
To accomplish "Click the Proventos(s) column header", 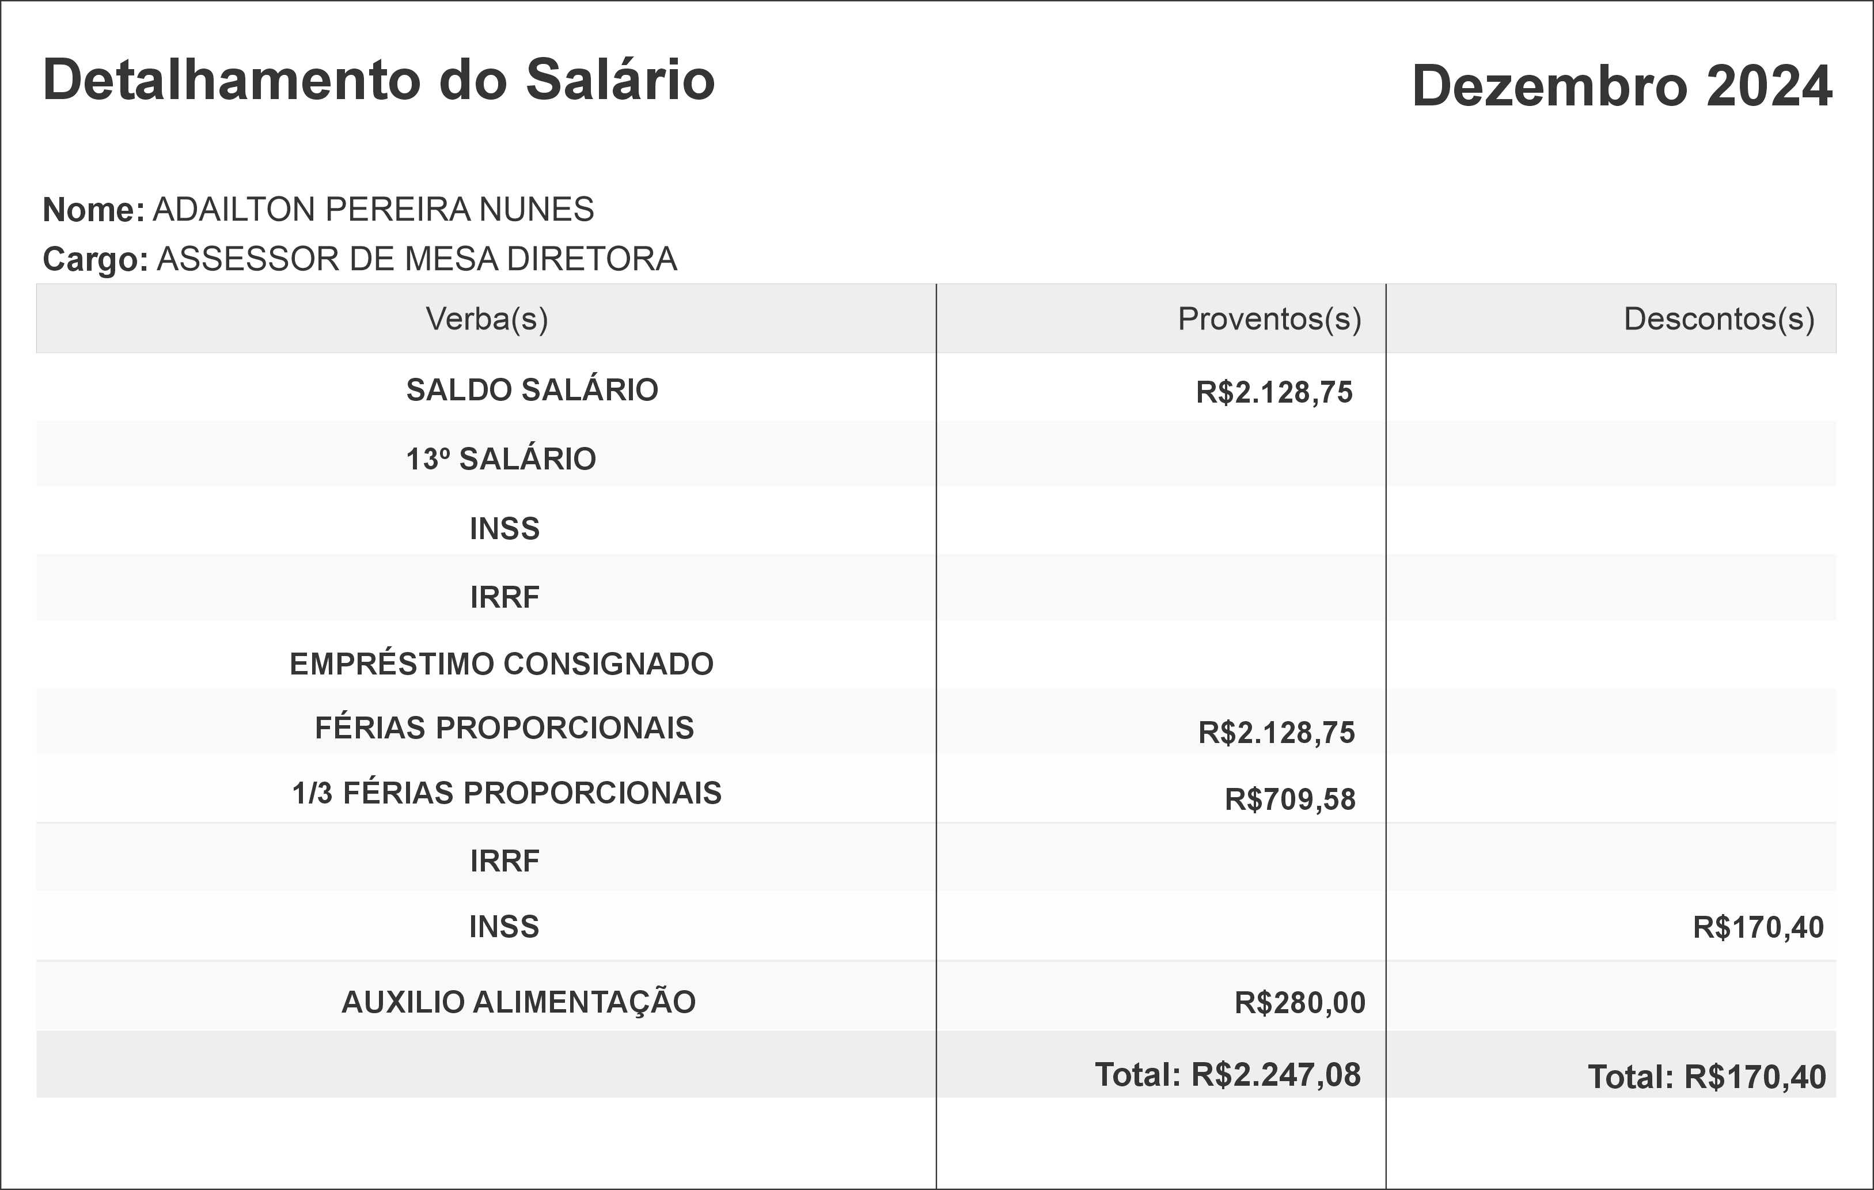I will (1269, 319).
